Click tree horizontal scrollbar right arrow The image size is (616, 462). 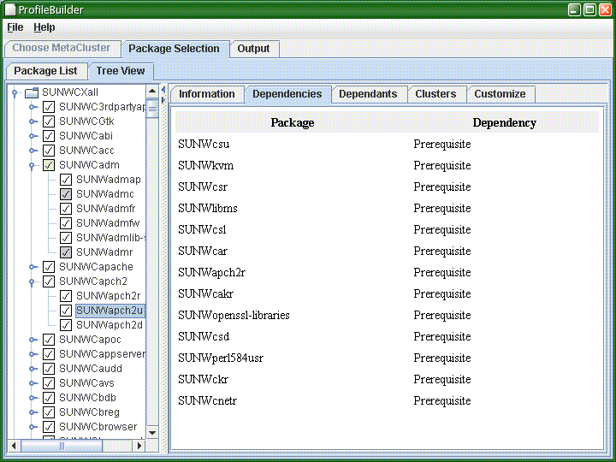[x=139, y=446]
